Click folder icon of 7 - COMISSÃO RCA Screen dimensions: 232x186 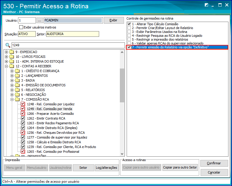coord(17,99)
